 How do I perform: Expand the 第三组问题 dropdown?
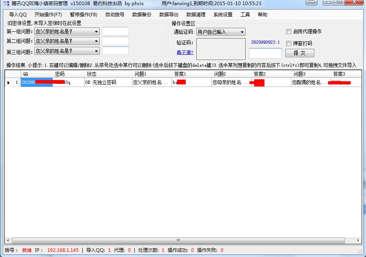(67, 51)
